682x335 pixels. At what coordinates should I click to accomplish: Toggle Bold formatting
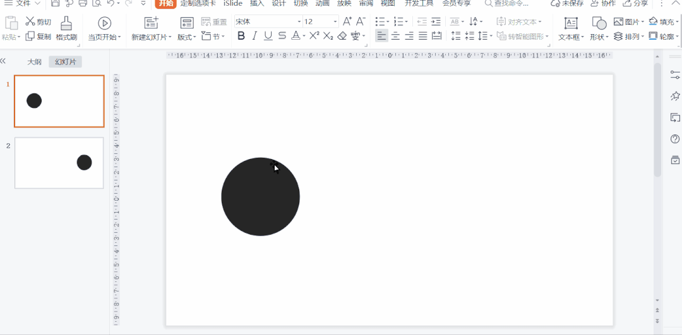click(x=241, y=35)
